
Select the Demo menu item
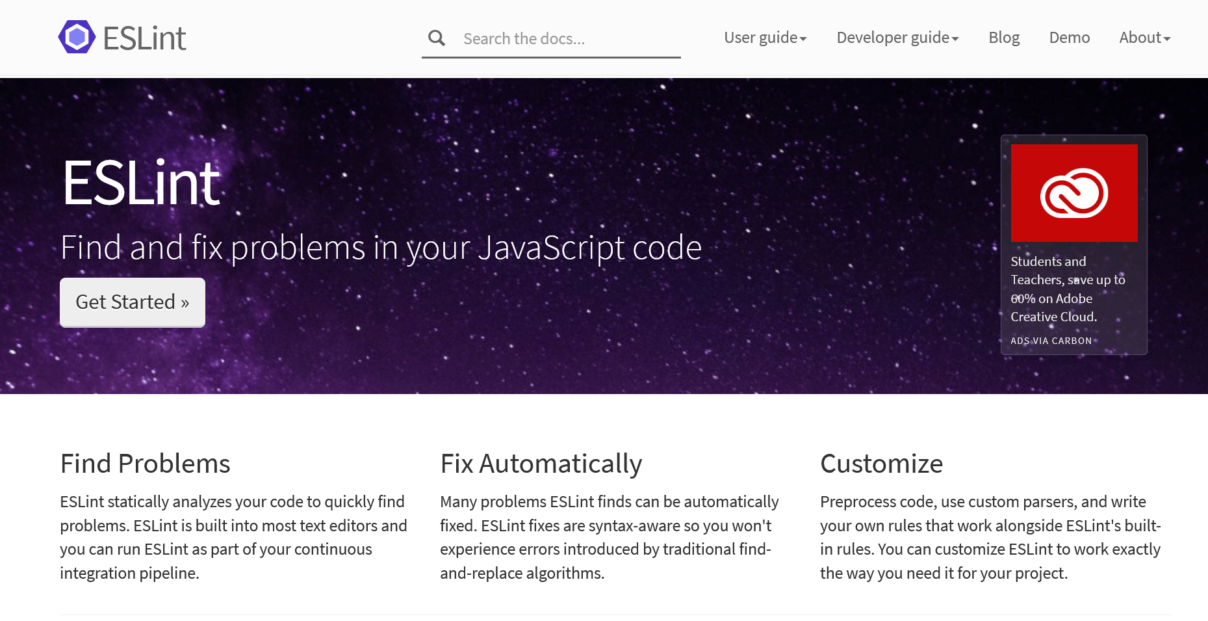(1069, 38)
